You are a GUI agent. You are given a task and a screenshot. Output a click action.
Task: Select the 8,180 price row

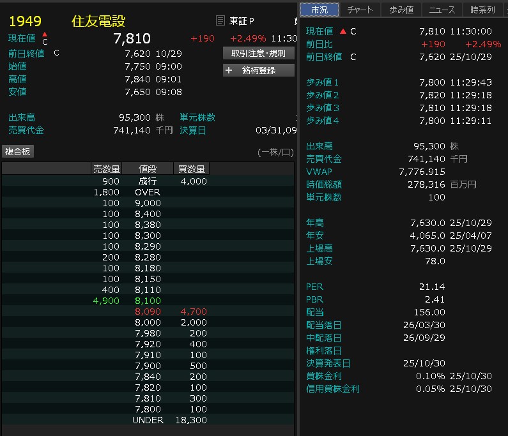click(148, 268)
